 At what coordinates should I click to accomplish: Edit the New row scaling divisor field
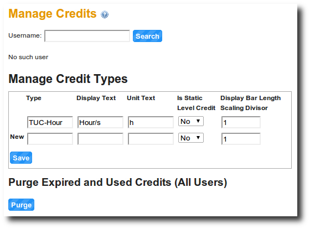pyautogui.click(x=241, y=139)
